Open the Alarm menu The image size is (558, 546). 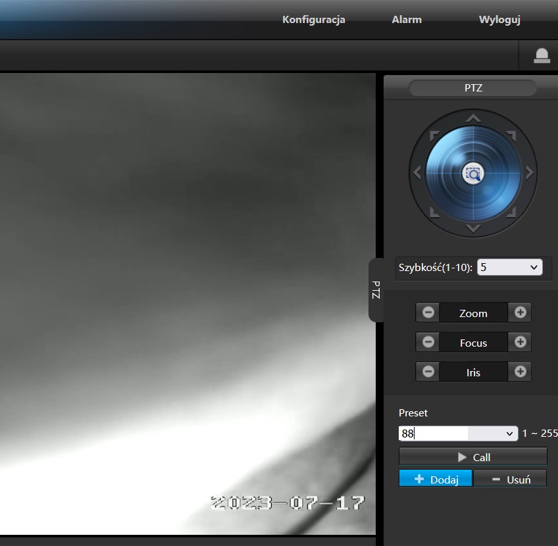407,20
